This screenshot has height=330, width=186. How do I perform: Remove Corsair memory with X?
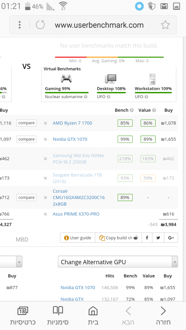pos(45,198)
